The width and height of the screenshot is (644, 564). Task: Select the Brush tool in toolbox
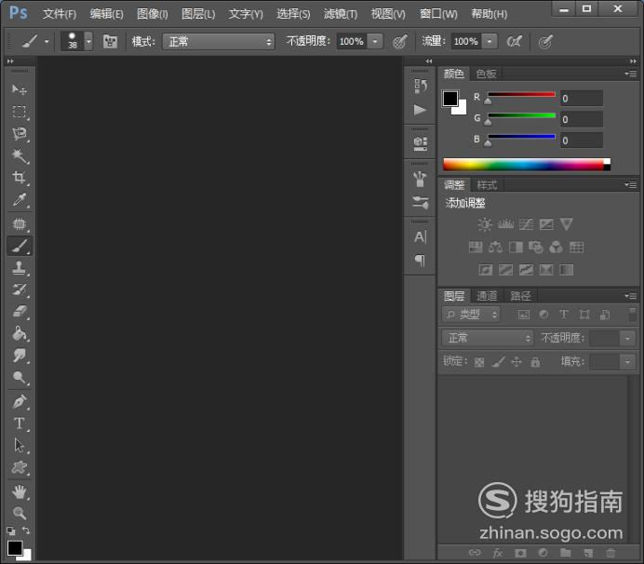[x=19, y=246]
